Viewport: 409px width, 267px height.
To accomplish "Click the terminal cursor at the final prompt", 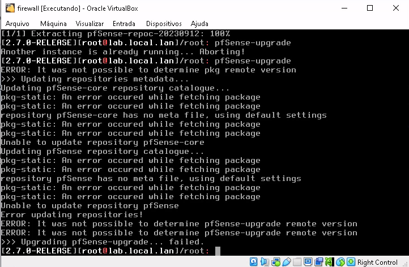I will (218, 251).
